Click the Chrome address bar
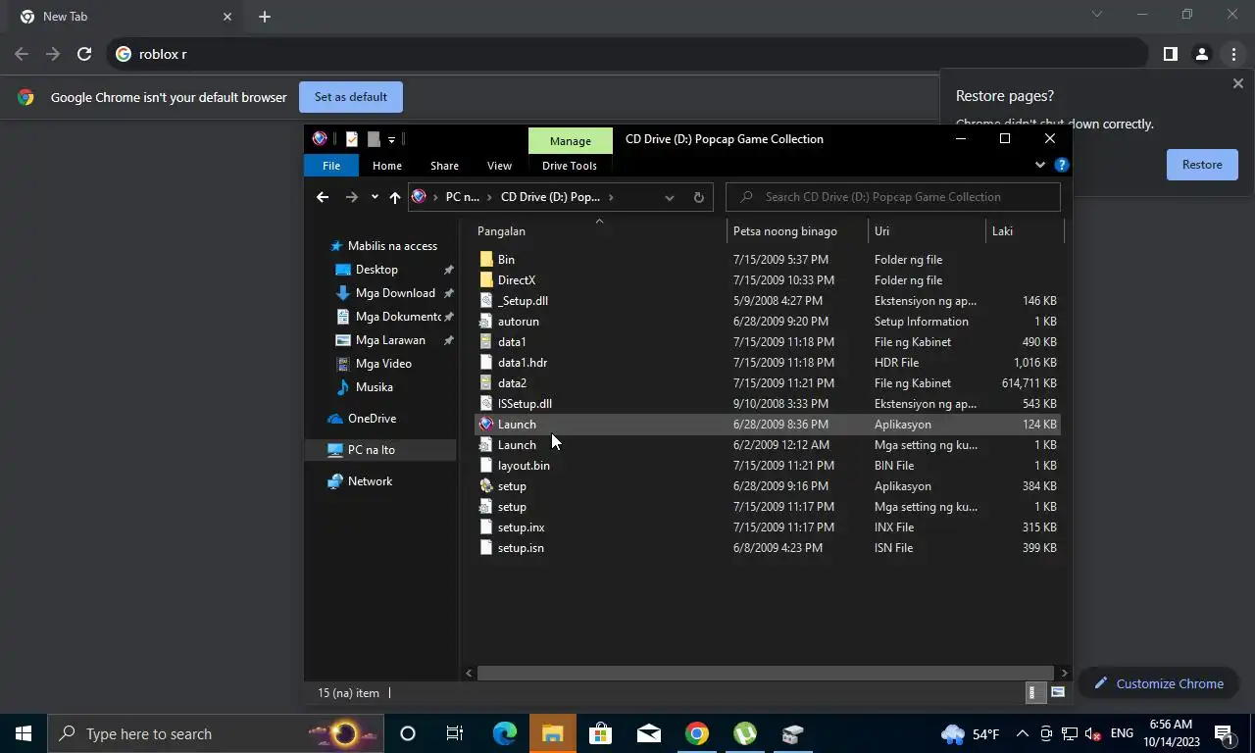Image resolution: width=1255 pixels, height=753 pixels. click(627, 54)
